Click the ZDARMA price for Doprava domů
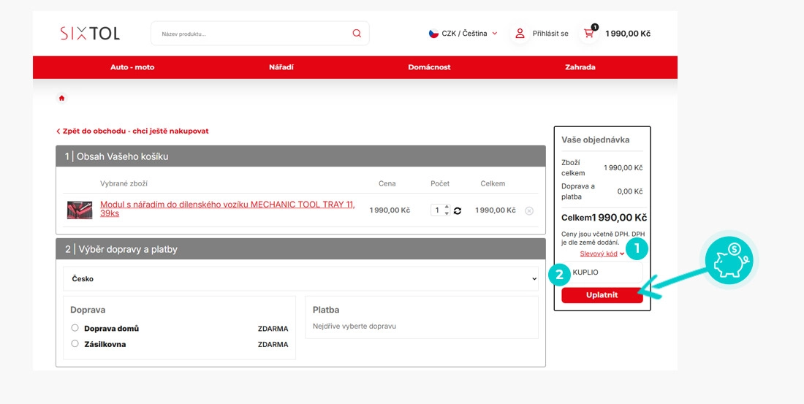The image size is (804, 404). click(x=273, y=329)
